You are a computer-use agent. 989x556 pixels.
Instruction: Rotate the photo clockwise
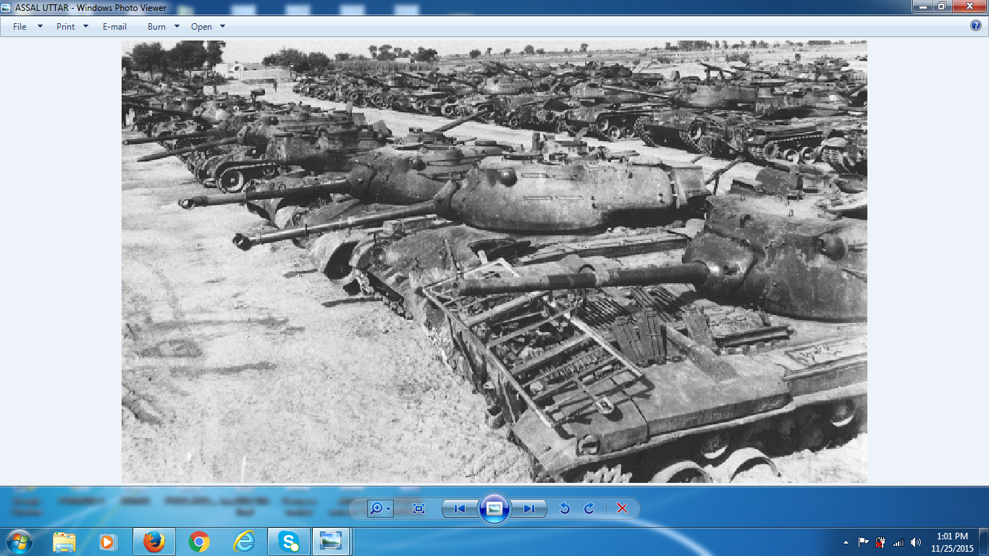click(589, 509)
